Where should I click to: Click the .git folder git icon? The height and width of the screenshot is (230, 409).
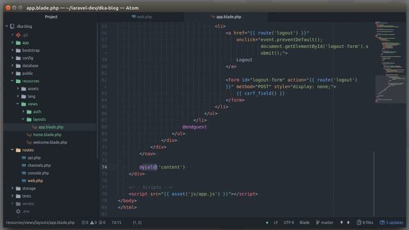[18, 34]
